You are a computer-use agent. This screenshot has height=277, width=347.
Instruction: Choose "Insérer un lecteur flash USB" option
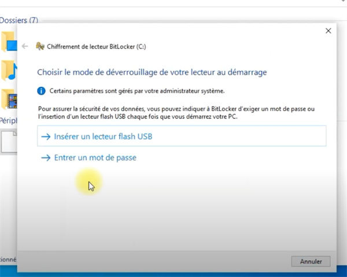pos(182,136)
